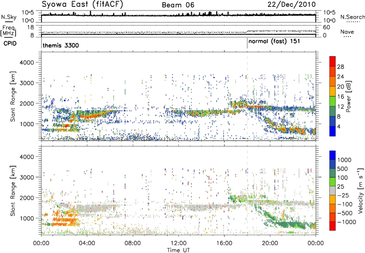Click the '-500' label on the Velocity color bar
This screenshot has height=253, width=365.
(x=344, y=213)
